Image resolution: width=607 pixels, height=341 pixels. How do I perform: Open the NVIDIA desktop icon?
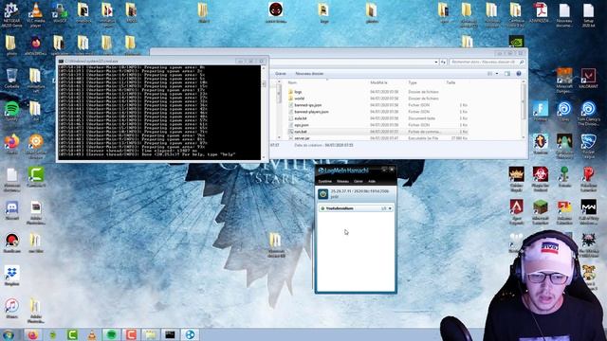coord(516,42)
